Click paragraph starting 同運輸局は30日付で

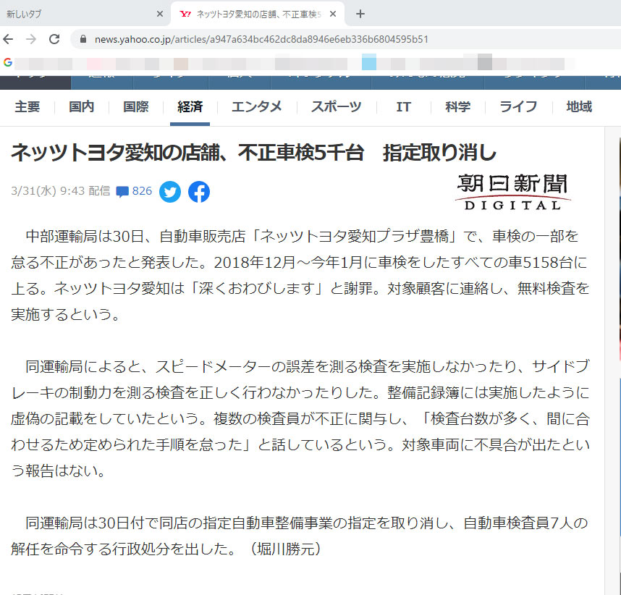click(300, 536)
